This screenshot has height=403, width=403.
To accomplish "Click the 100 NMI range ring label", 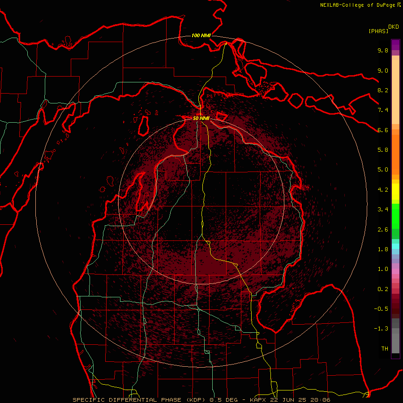I will tap(201, 35).
